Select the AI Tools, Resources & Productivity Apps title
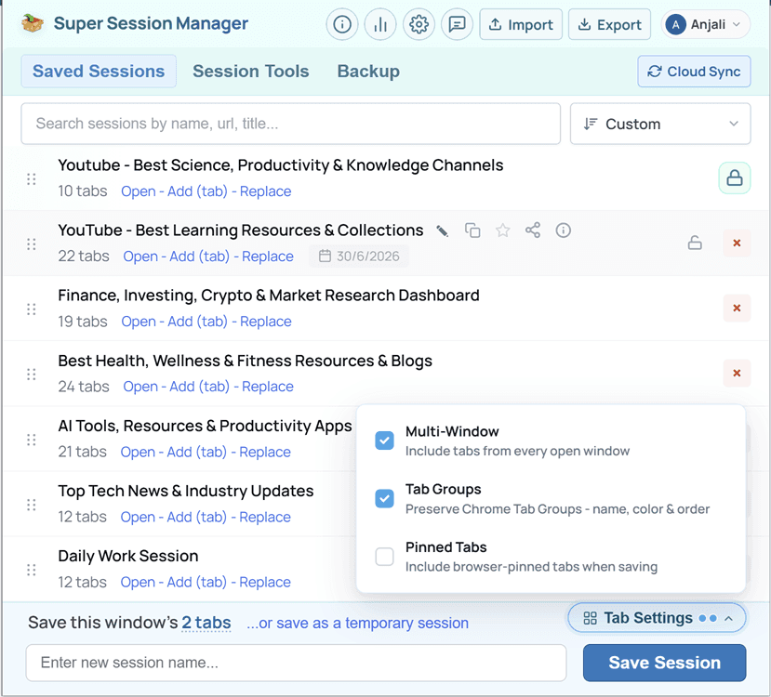This screenshot has width=771, height=697. [x=205, y=426]
